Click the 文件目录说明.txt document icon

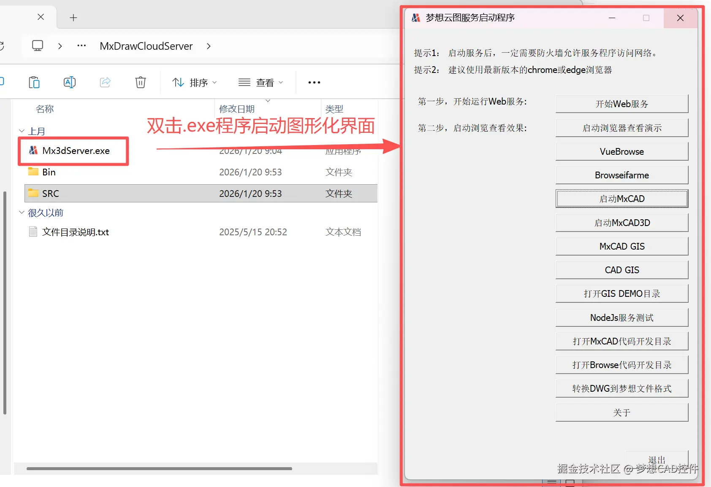point(33,231)
